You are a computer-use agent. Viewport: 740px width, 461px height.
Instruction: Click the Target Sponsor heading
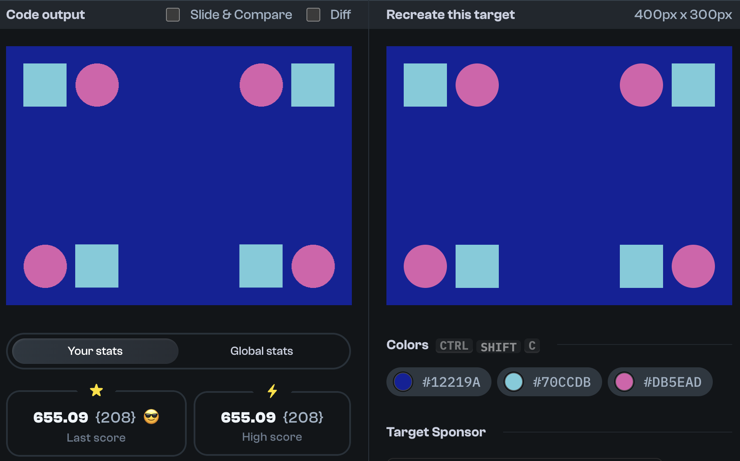[x=436, y=432]
